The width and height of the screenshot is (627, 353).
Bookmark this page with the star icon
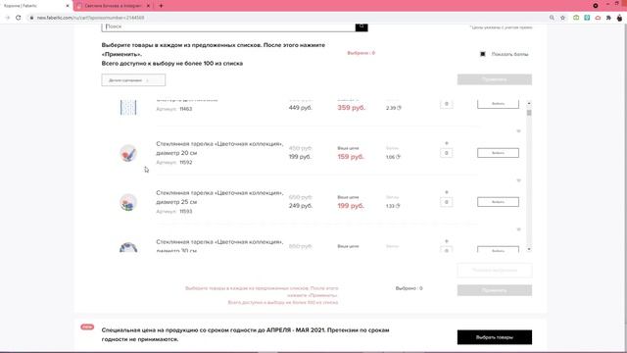[562, 18]
